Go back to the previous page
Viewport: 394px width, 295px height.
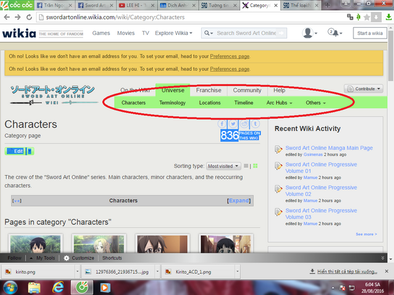click(7, 17)
